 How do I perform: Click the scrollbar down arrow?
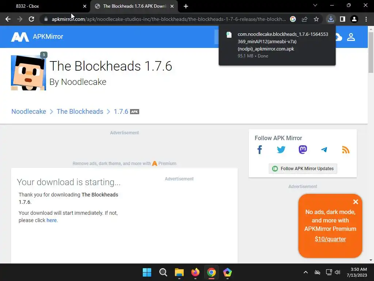coord(371,260)
